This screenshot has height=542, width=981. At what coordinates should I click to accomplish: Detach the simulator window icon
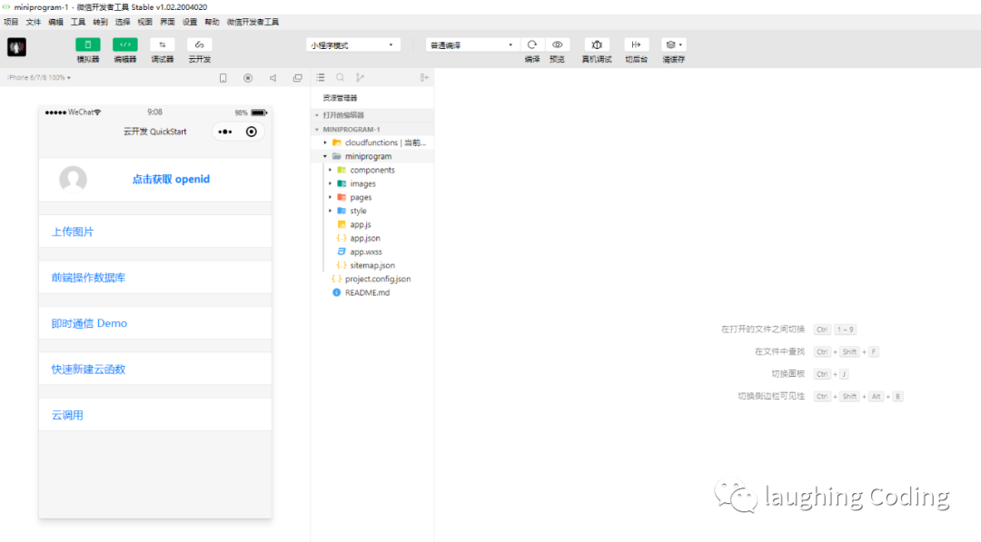[298, 78]
